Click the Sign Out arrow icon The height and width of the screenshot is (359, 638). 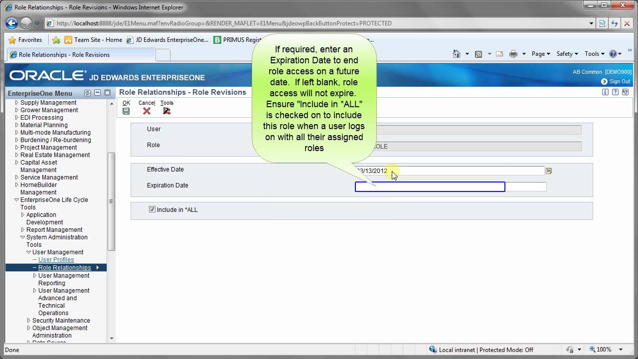(x=604, y=81)
